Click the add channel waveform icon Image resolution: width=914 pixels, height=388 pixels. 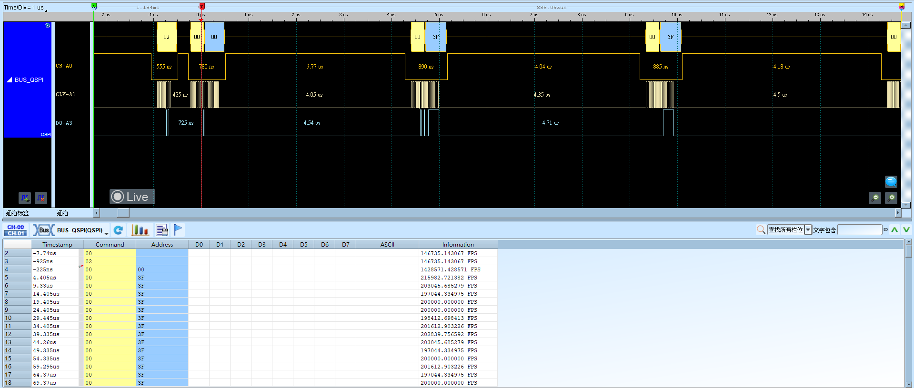click(25, 198)
